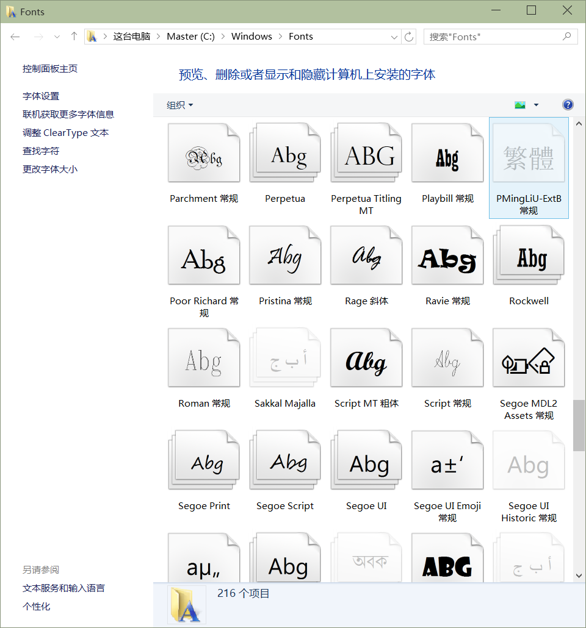
Task: Click the up one level arrow
Action: click(73, 37)
